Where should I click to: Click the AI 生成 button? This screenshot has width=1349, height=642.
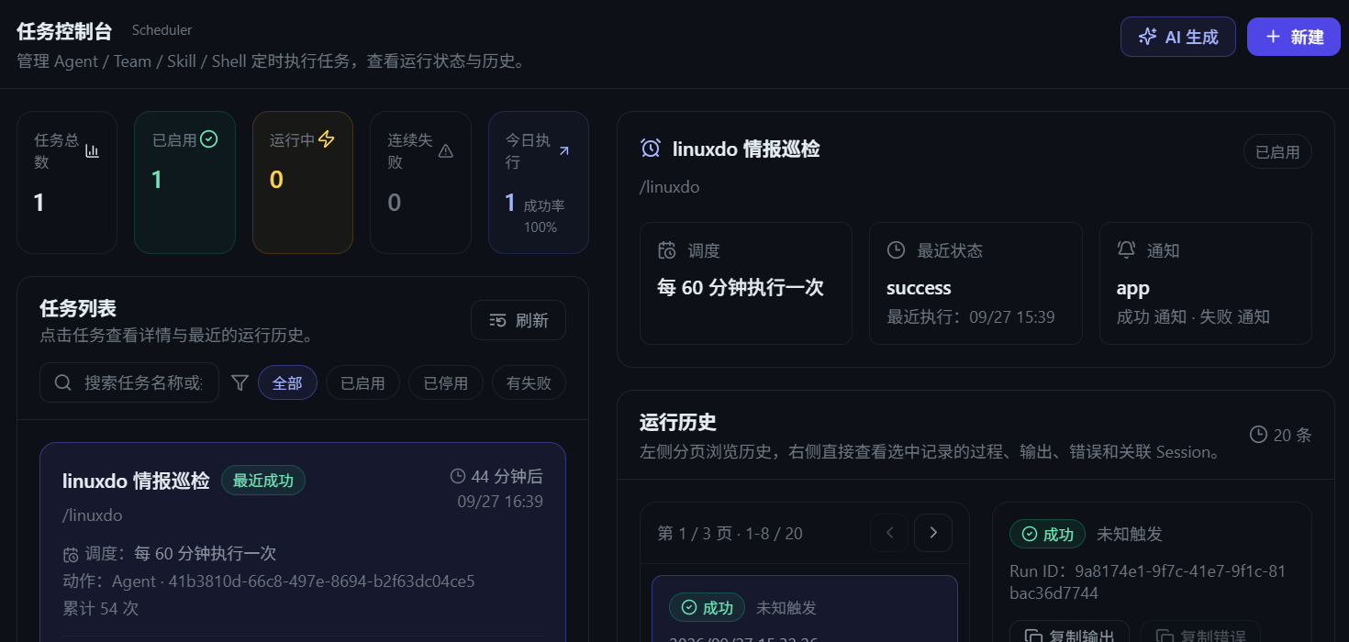point(1177,37)
